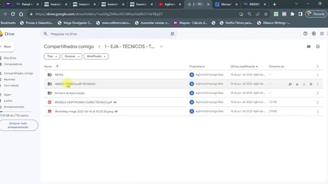
Task: Select Portaria de Autorização folder
Action: 183,93
